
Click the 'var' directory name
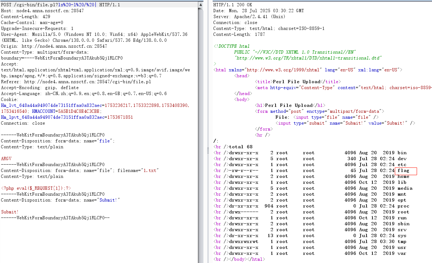pos(402,253)
